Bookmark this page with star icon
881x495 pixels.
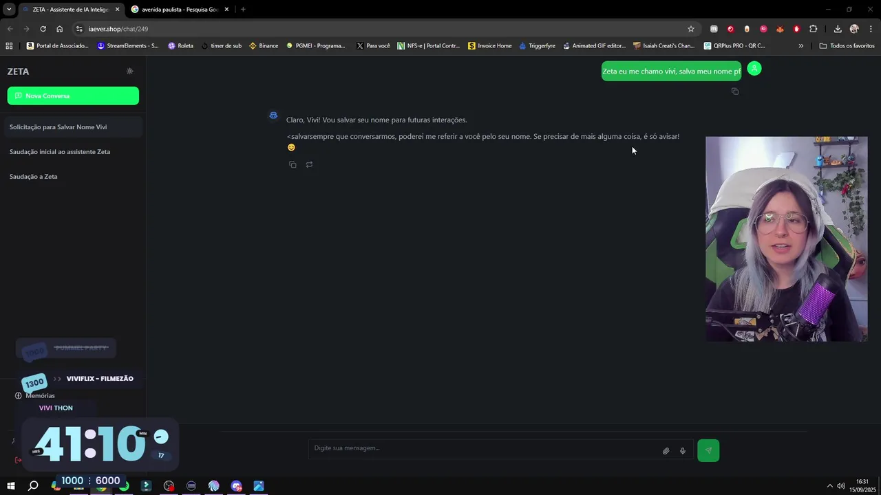click(691, 29)
